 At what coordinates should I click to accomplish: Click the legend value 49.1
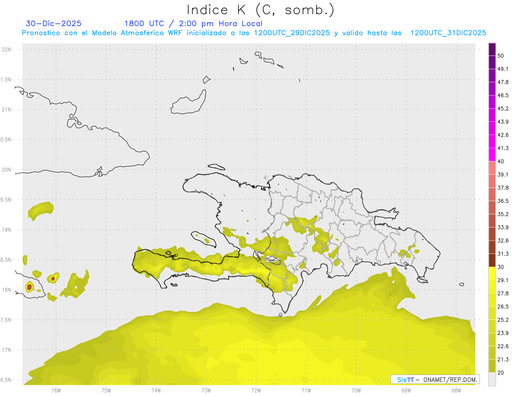pos(503,69)
